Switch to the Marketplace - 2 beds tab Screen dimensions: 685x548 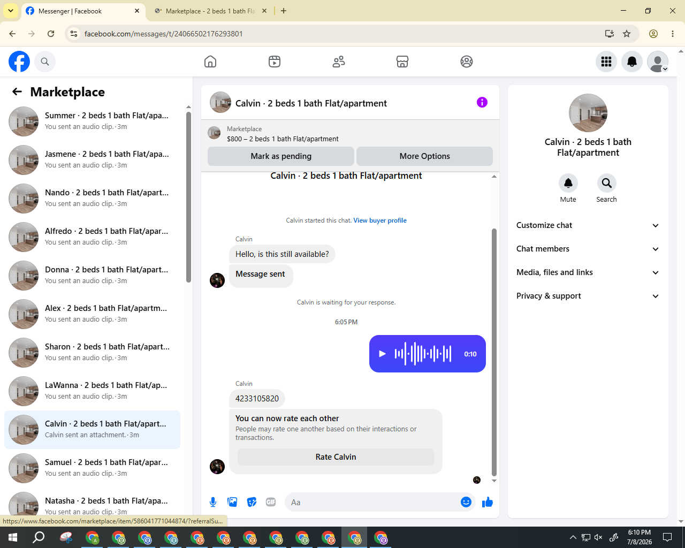click(210, 11)
